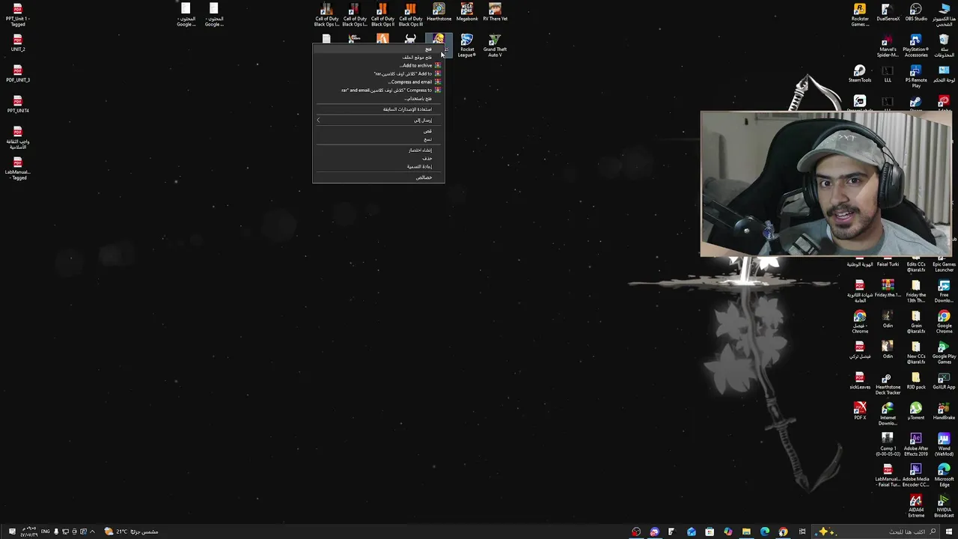Select the GoXLR App shortcut

pos(944,381)
